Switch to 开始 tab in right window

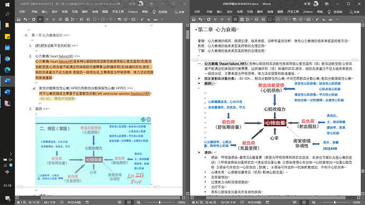[209, 12]
